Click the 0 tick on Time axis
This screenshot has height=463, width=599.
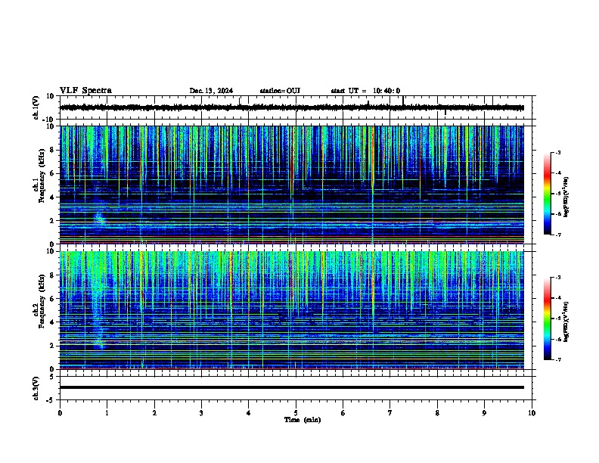[60, 413]
